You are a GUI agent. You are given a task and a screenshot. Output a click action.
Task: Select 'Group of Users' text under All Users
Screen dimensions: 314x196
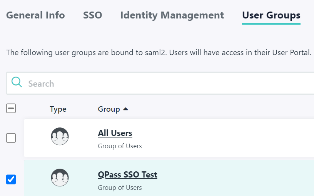(x=120, y=146)
